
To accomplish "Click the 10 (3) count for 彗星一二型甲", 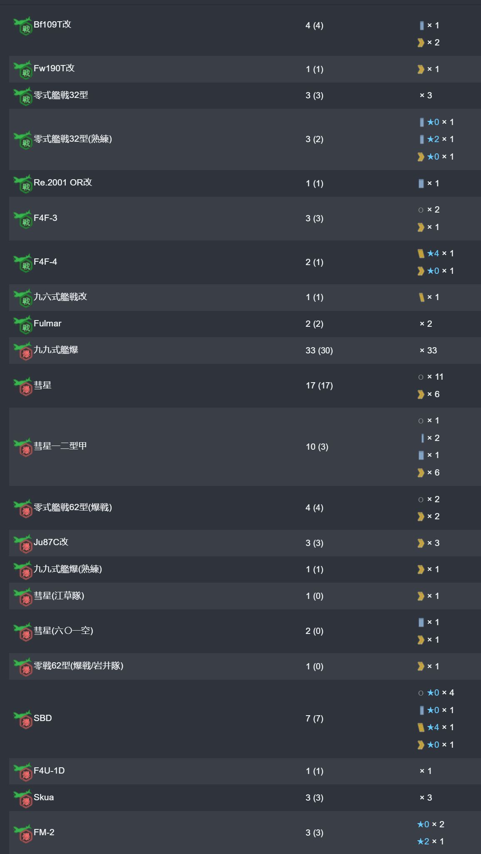I will click(x=317, y=447).
